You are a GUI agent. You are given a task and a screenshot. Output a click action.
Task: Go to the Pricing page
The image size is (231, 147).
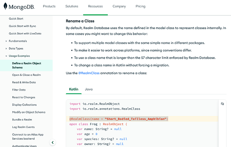click(x=141, y=6)
